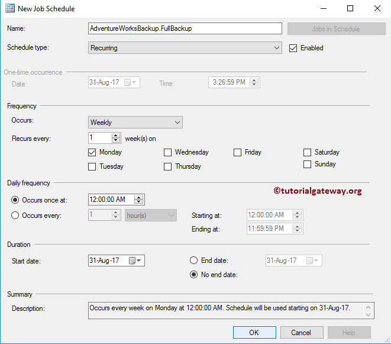The width and height of the screenshot is (391, 344).
Task: Click the New Job Schedule window icon
Action: 10,9
